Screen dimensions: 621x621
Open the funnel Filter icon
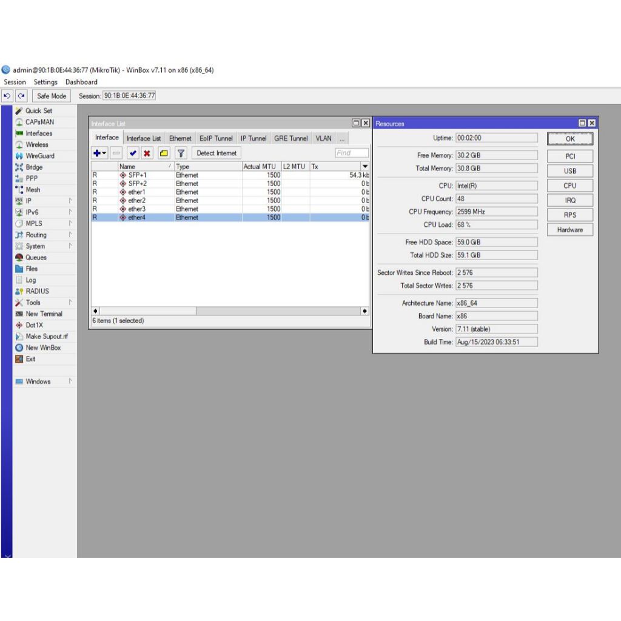(x=181, y=153)
